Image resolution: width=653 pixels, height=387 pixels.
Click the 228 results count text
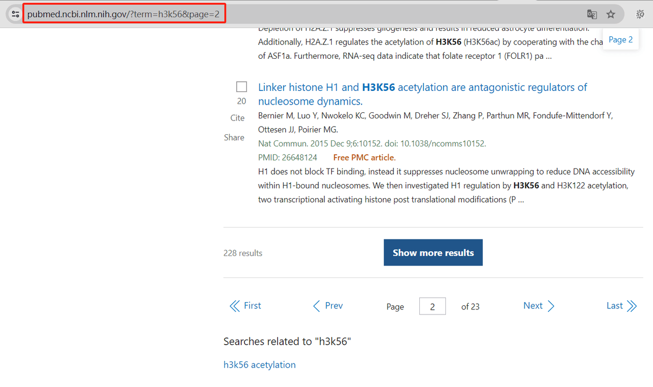(x=243, y=253)
